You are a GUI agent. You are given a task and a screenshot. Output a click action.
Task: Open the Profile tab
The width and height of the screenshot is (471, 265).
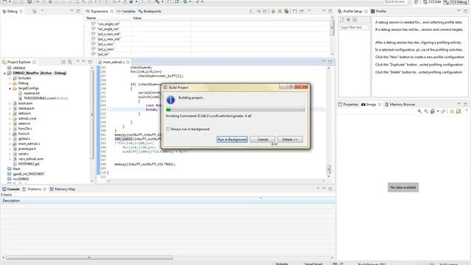pyautogui.click(x=378, y=12)
